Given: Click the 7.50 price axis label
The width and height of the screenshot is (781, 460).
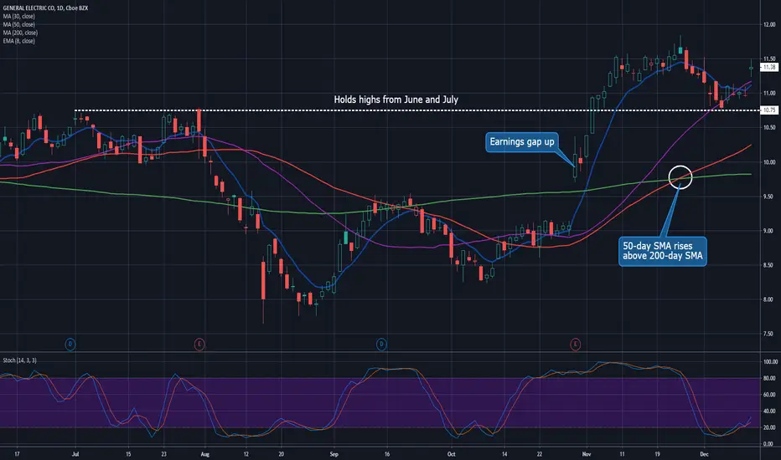Looking at the screenshot, I should tap(769, 334).
